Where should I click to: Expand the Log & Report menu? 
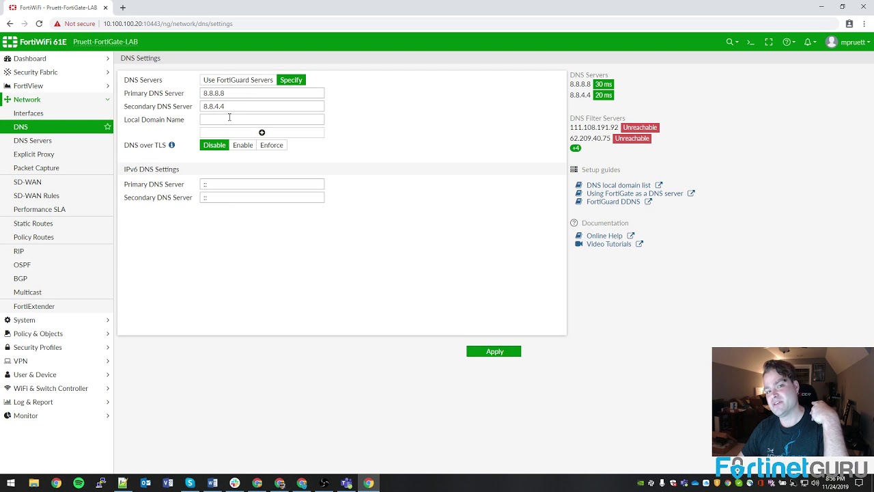tap(57, 402)
